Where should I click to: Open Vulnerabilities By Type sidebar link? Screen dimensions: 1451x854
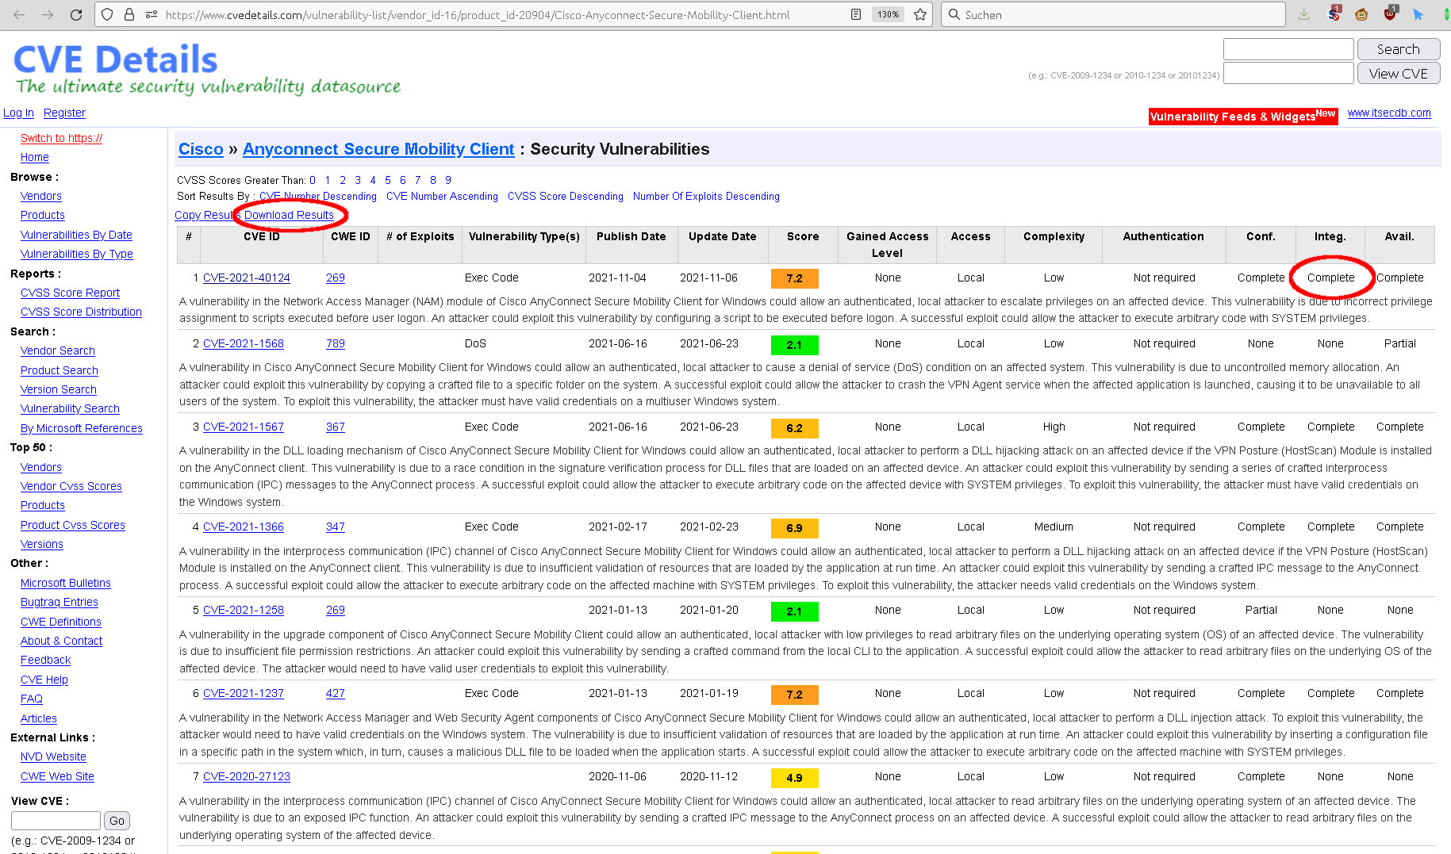tap(76, 254)
